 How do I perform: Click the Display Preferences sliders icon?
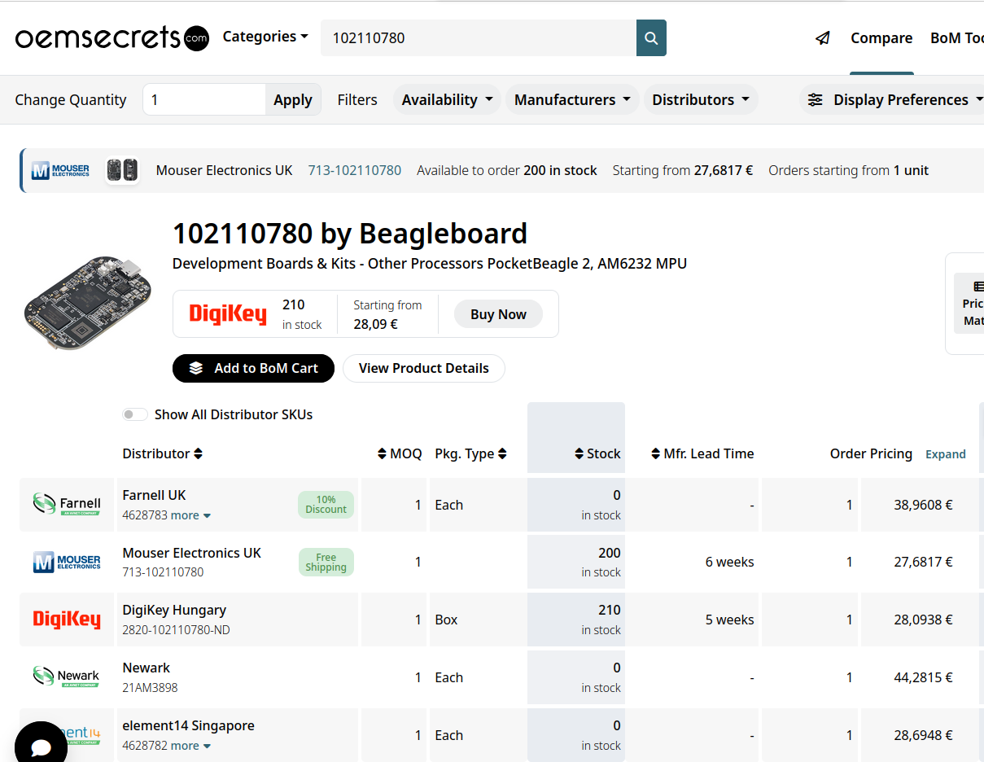tap(815, 100)
